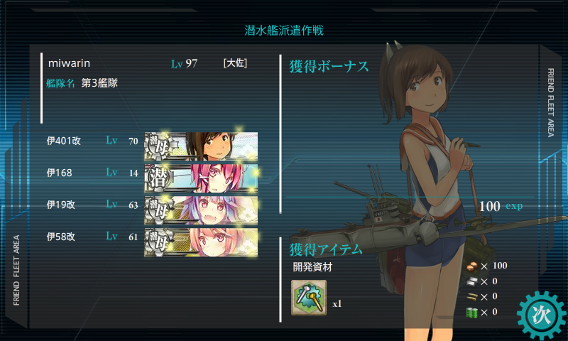568x341 pixels.
Task: Click the 潜 type badge on 伊168
Action: [158, 178]
